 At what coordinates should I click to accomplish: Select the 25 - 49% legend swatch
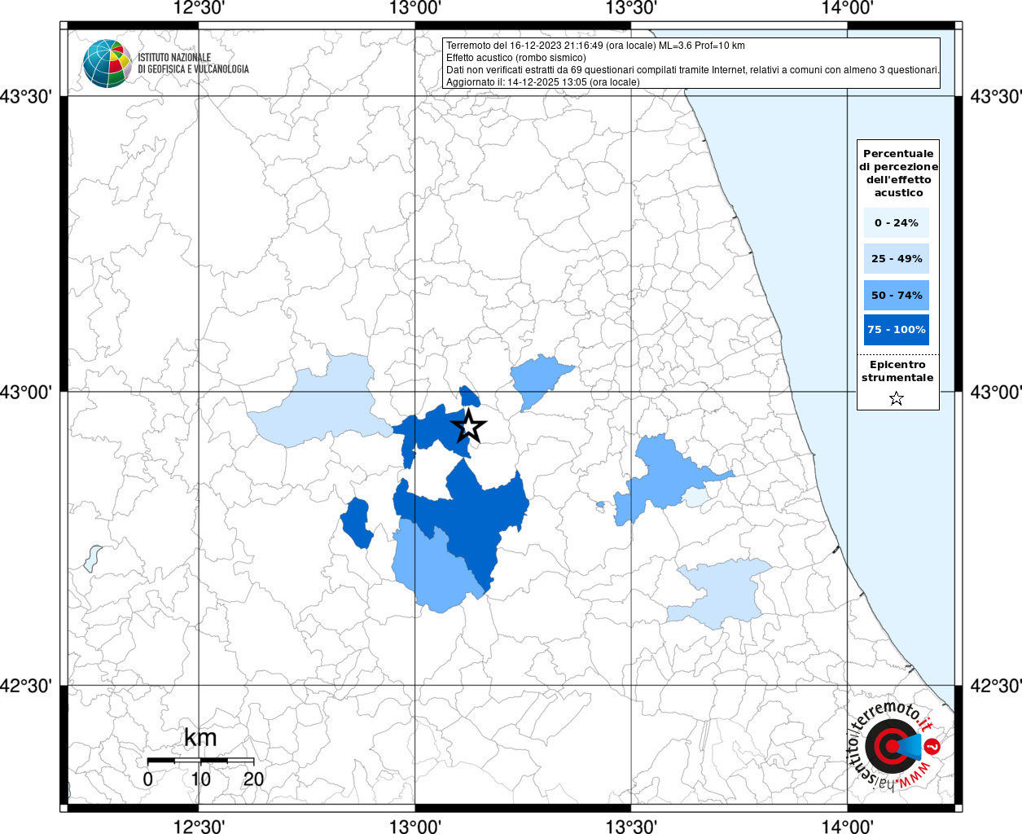coord(897,258)
